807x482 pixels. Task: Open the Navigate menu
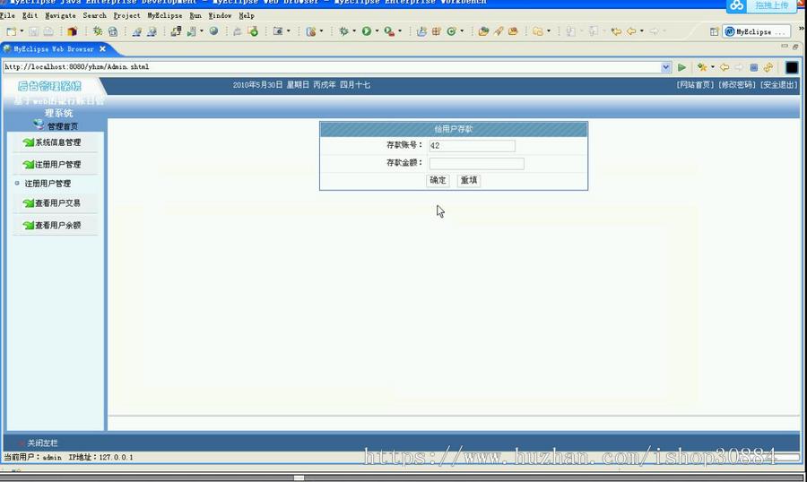pos(60,16)
